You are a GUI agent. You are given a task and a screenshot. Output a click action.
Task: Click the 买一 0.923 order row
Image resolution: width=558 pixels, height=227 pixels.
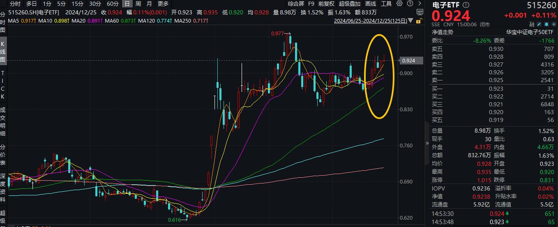pyautogui.click(x=493, y=89)
